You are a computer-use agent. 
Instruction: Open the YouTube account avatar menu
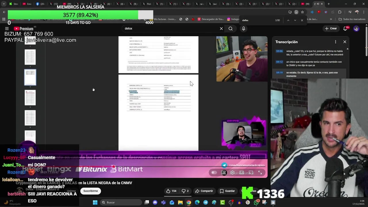tap(356, 28)
